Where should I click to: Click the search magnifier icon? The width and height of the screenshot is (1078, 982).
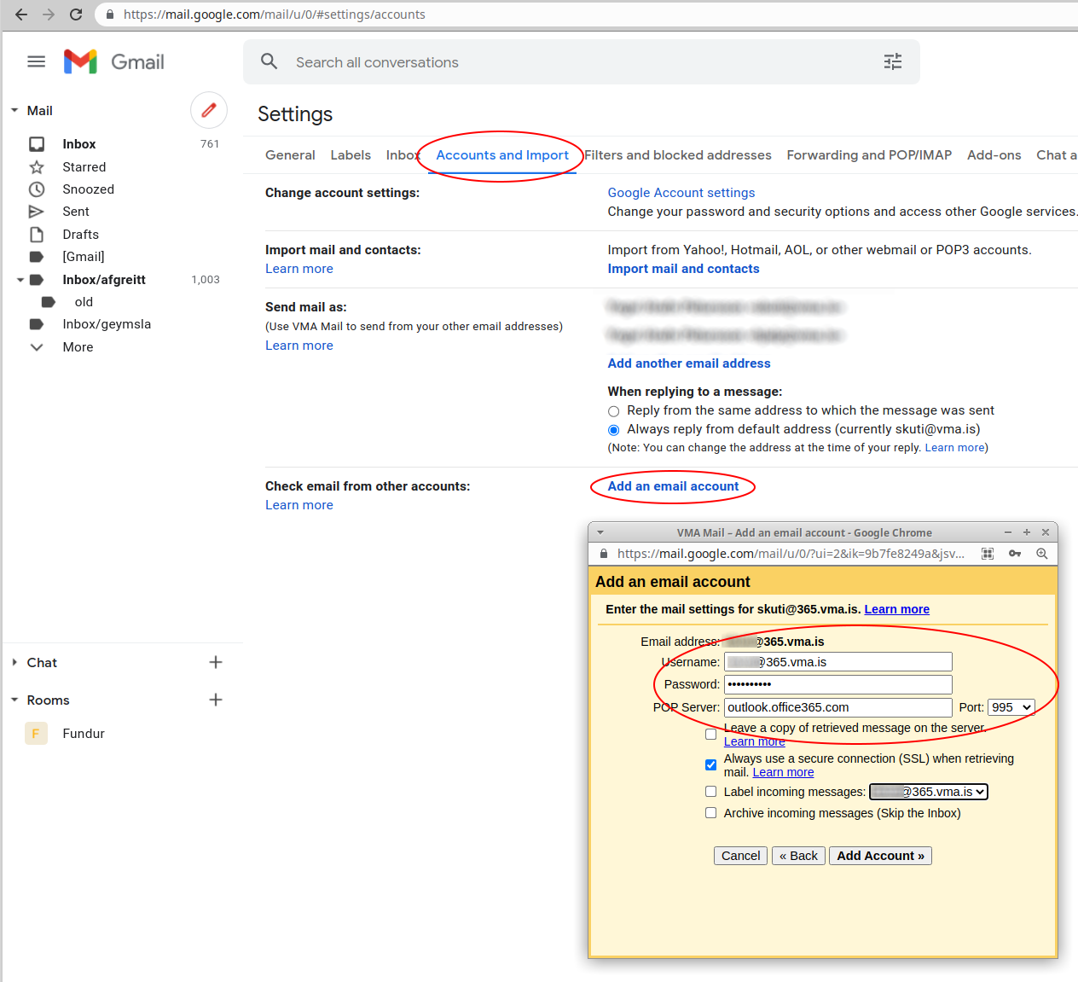269,61
